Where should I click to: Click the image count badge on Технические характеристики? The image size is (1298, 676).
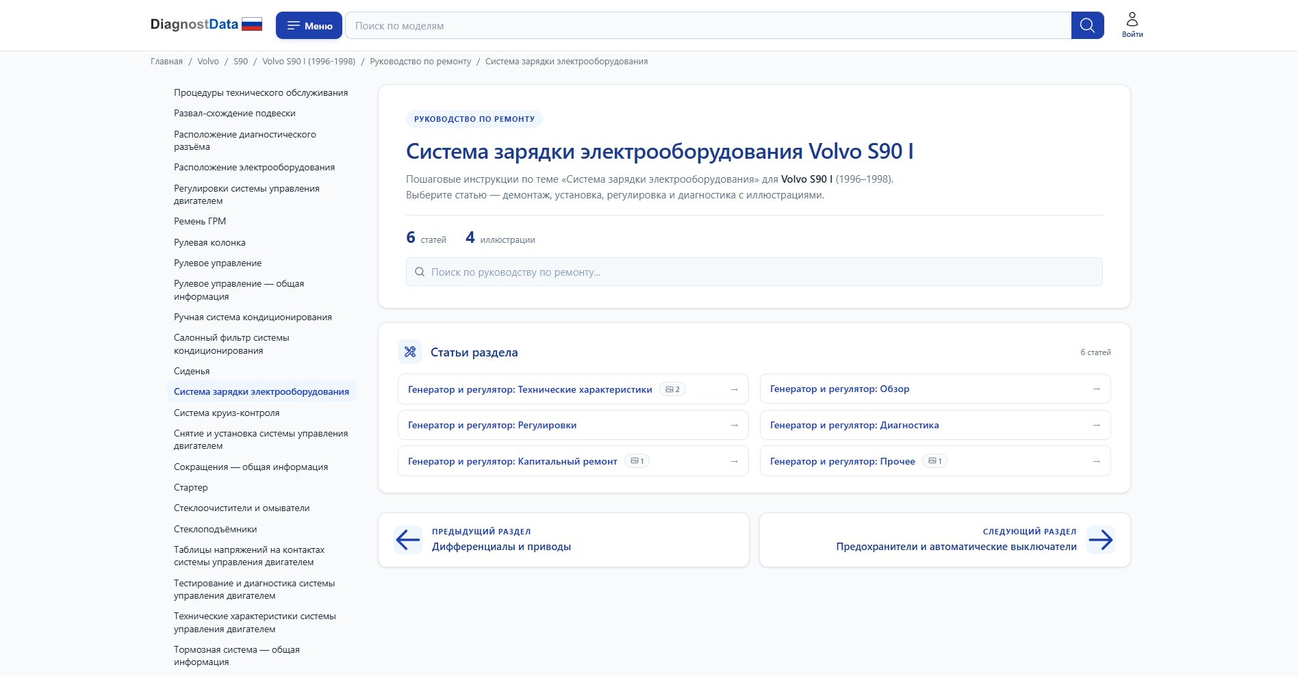(x=673, y=389)
